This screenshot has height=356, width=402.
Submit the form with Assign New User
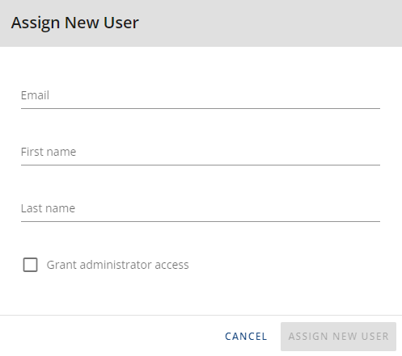tap(338, 337)
